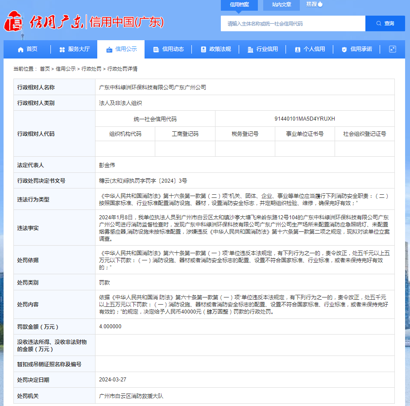410x406 pixels.
Task: Click the 处罚依据 row label
Action: (28, 260)
